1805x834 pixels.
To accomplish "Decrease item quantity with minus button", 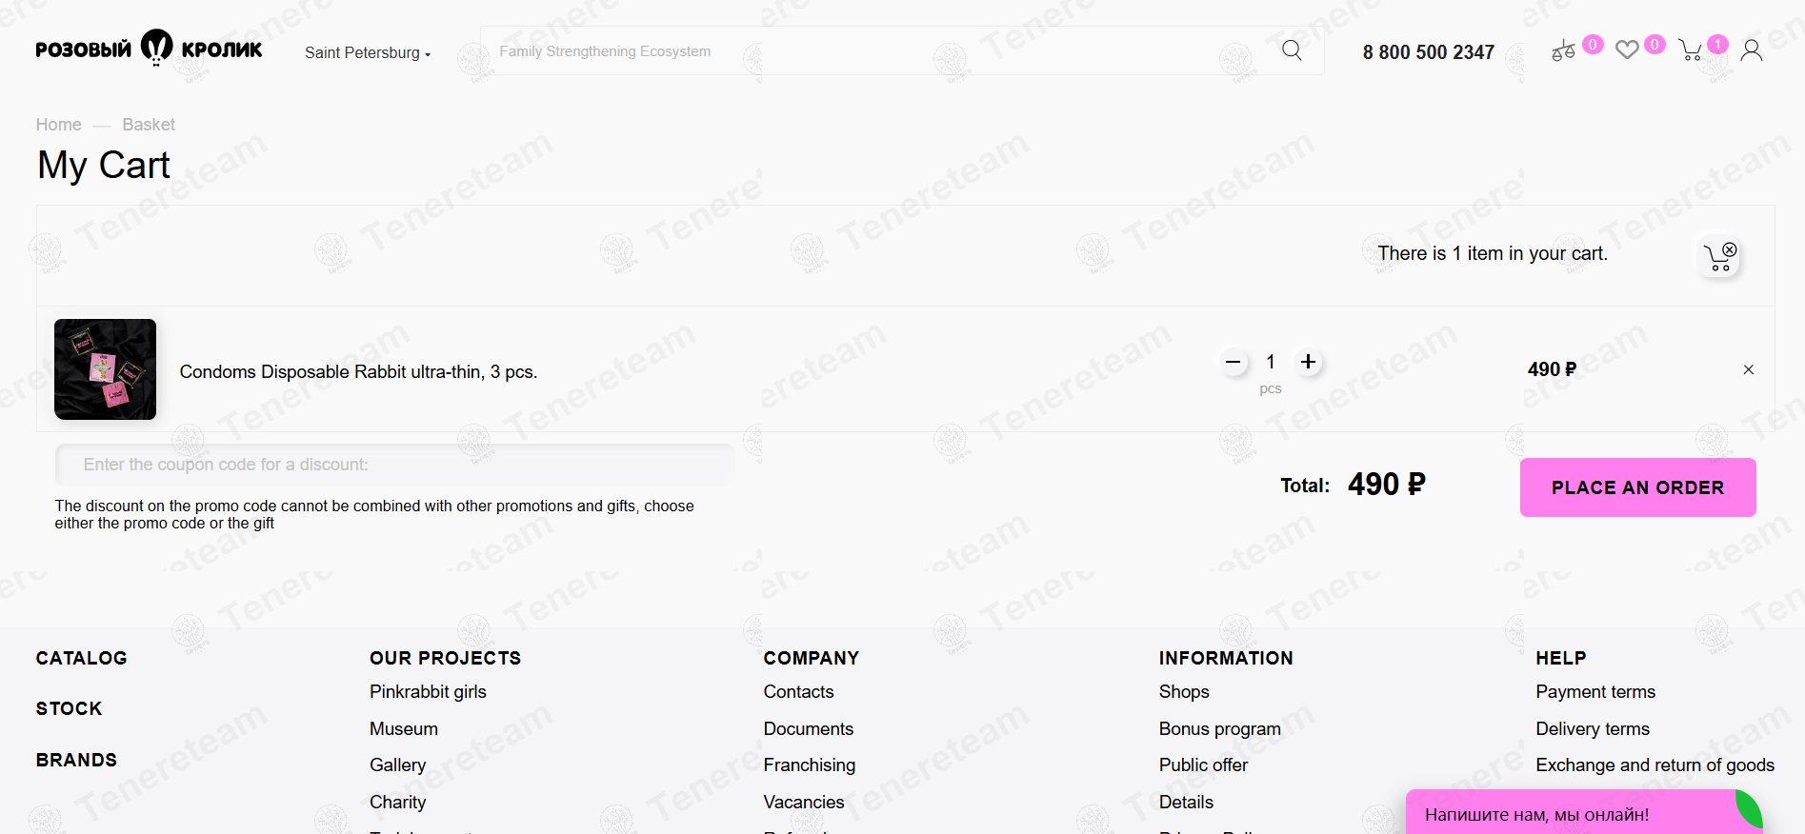I will click(1233, 362).
